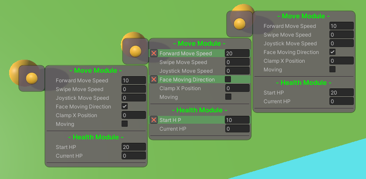
Task: Click Current HP field in middle panel
Action: [237, 128]
